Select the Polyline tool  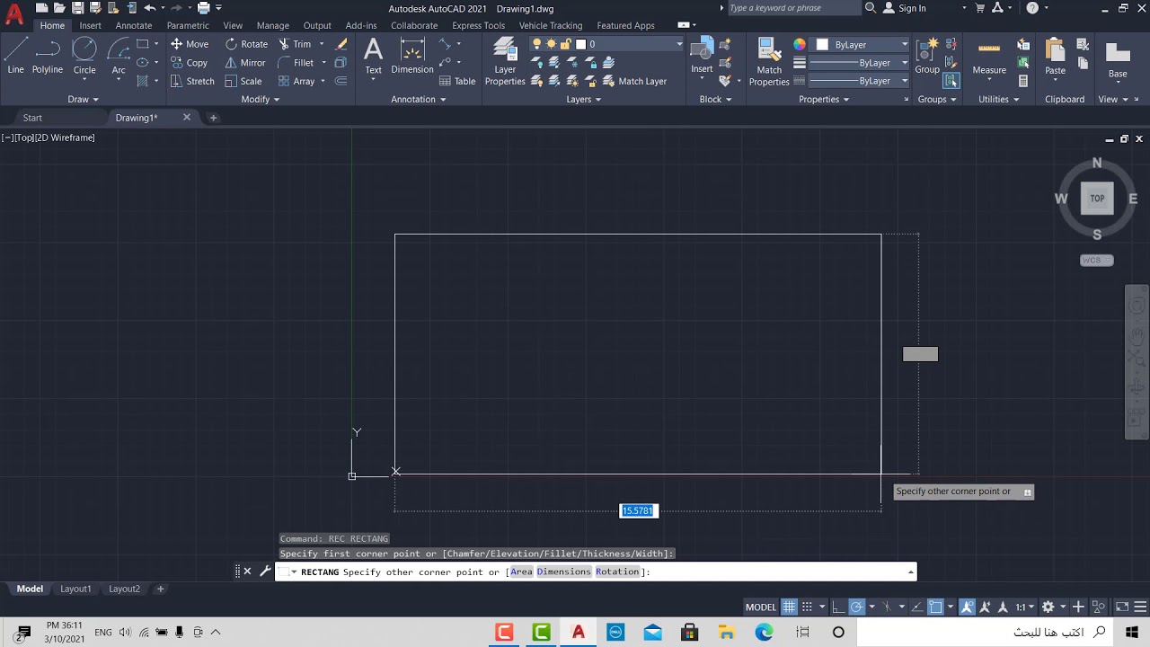tap(48, 56)
